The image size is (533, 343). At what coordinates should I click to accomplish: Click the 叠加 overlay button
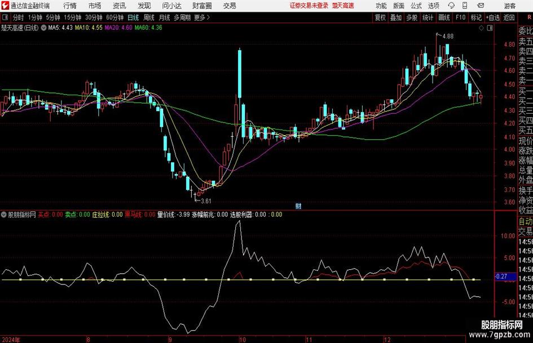pyautogui.click(x=396, y=17)
